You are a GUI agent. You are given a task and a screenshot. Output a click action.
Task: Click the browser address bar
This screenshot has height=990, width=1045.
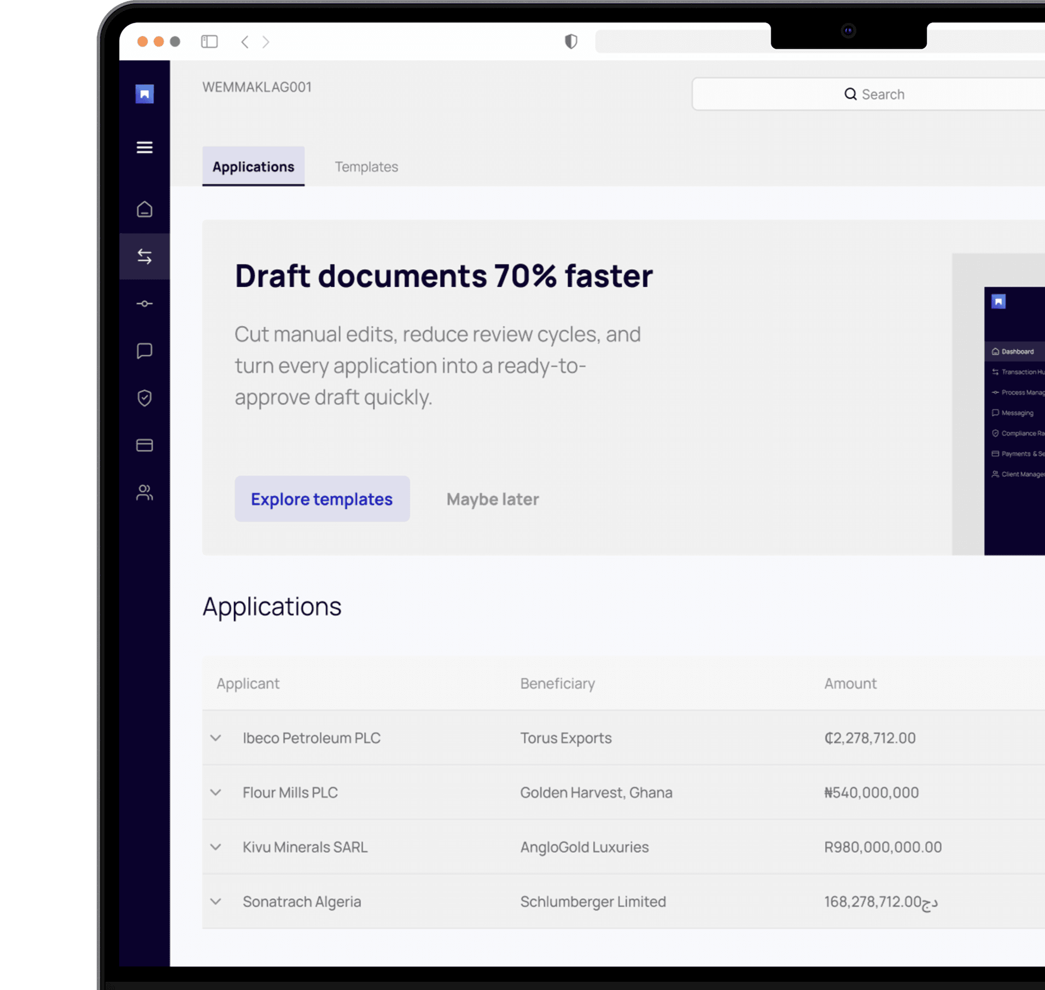coord(682,42)
